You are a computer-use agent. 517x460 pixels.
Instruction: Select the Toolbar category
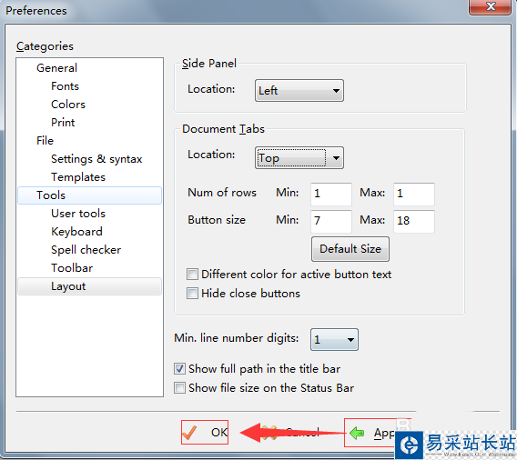[x=72, y=268]
